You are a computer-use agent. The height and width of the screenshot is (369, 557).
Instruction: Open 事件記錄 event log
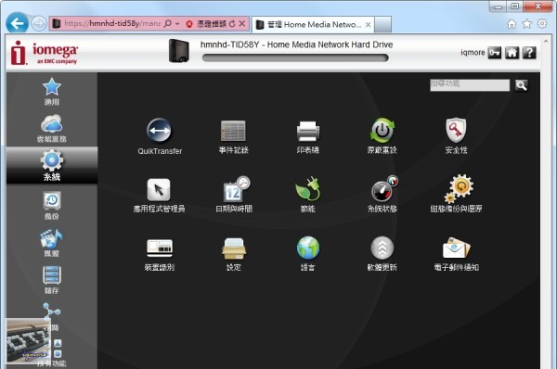point(233,136)
